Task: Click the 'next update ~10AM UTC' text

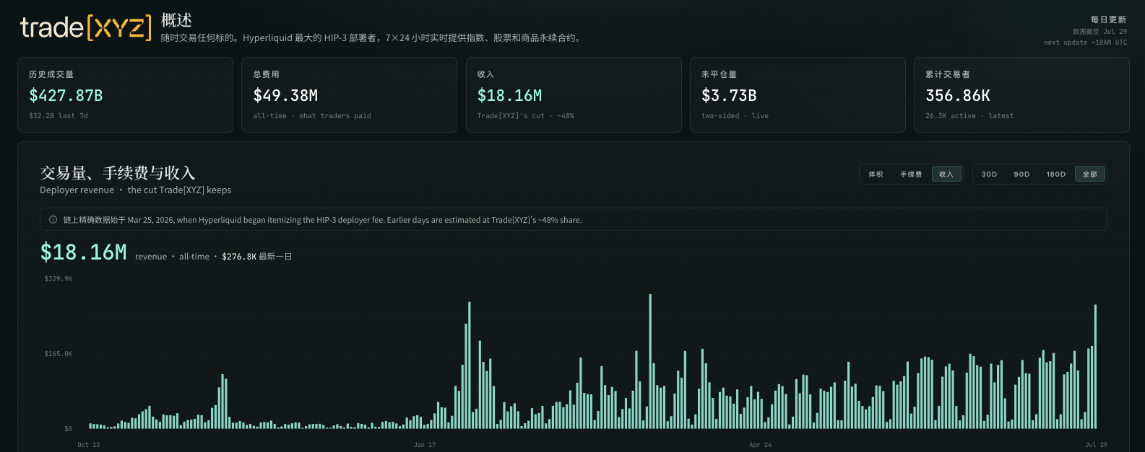Action: (x=1085, y=43)
